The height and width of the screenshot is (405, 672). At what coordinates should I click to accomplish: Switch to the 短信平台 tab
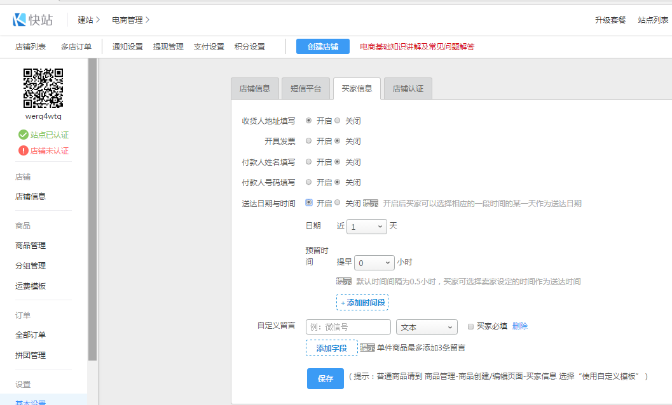click(x=305, y=89)
